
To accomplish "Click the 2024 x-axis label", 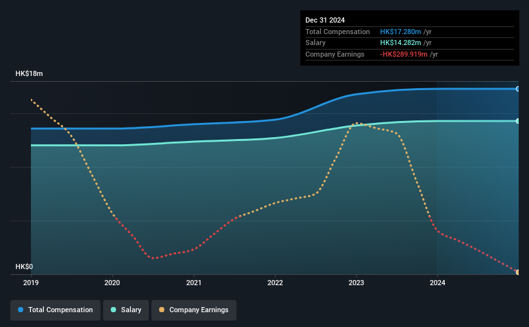I will [438, 283].
